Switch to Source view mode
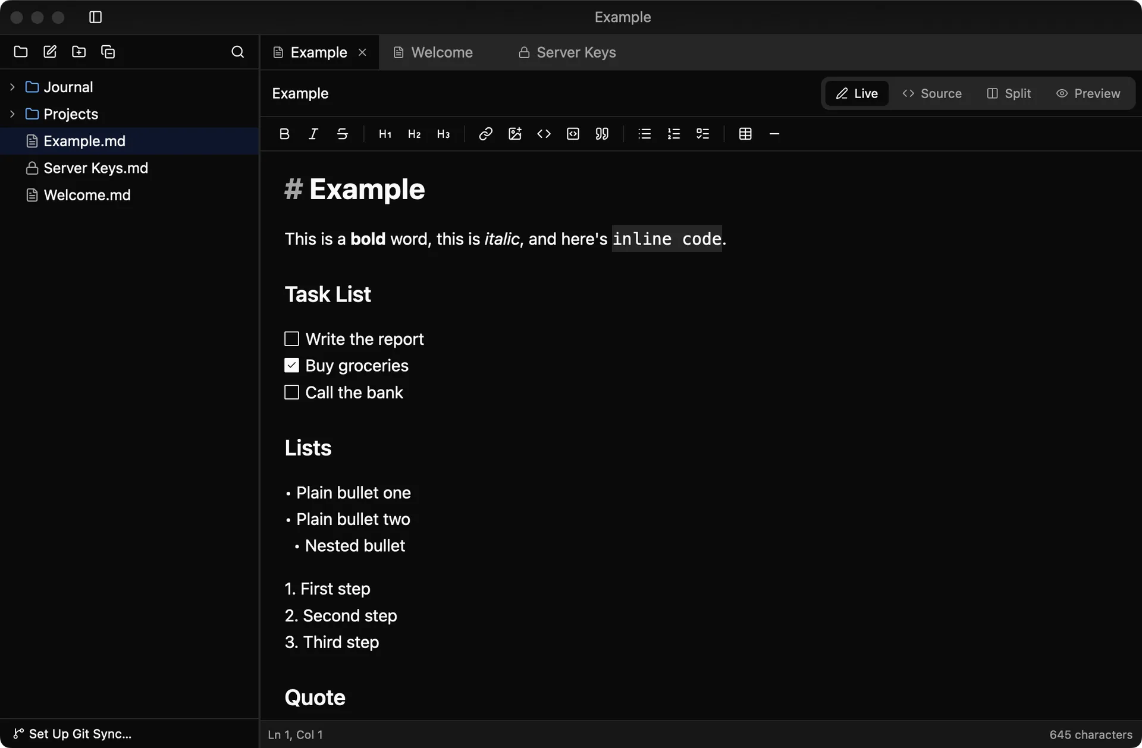Image resolution: width=1142 pixels, height=748 pixels. (932, 93)
